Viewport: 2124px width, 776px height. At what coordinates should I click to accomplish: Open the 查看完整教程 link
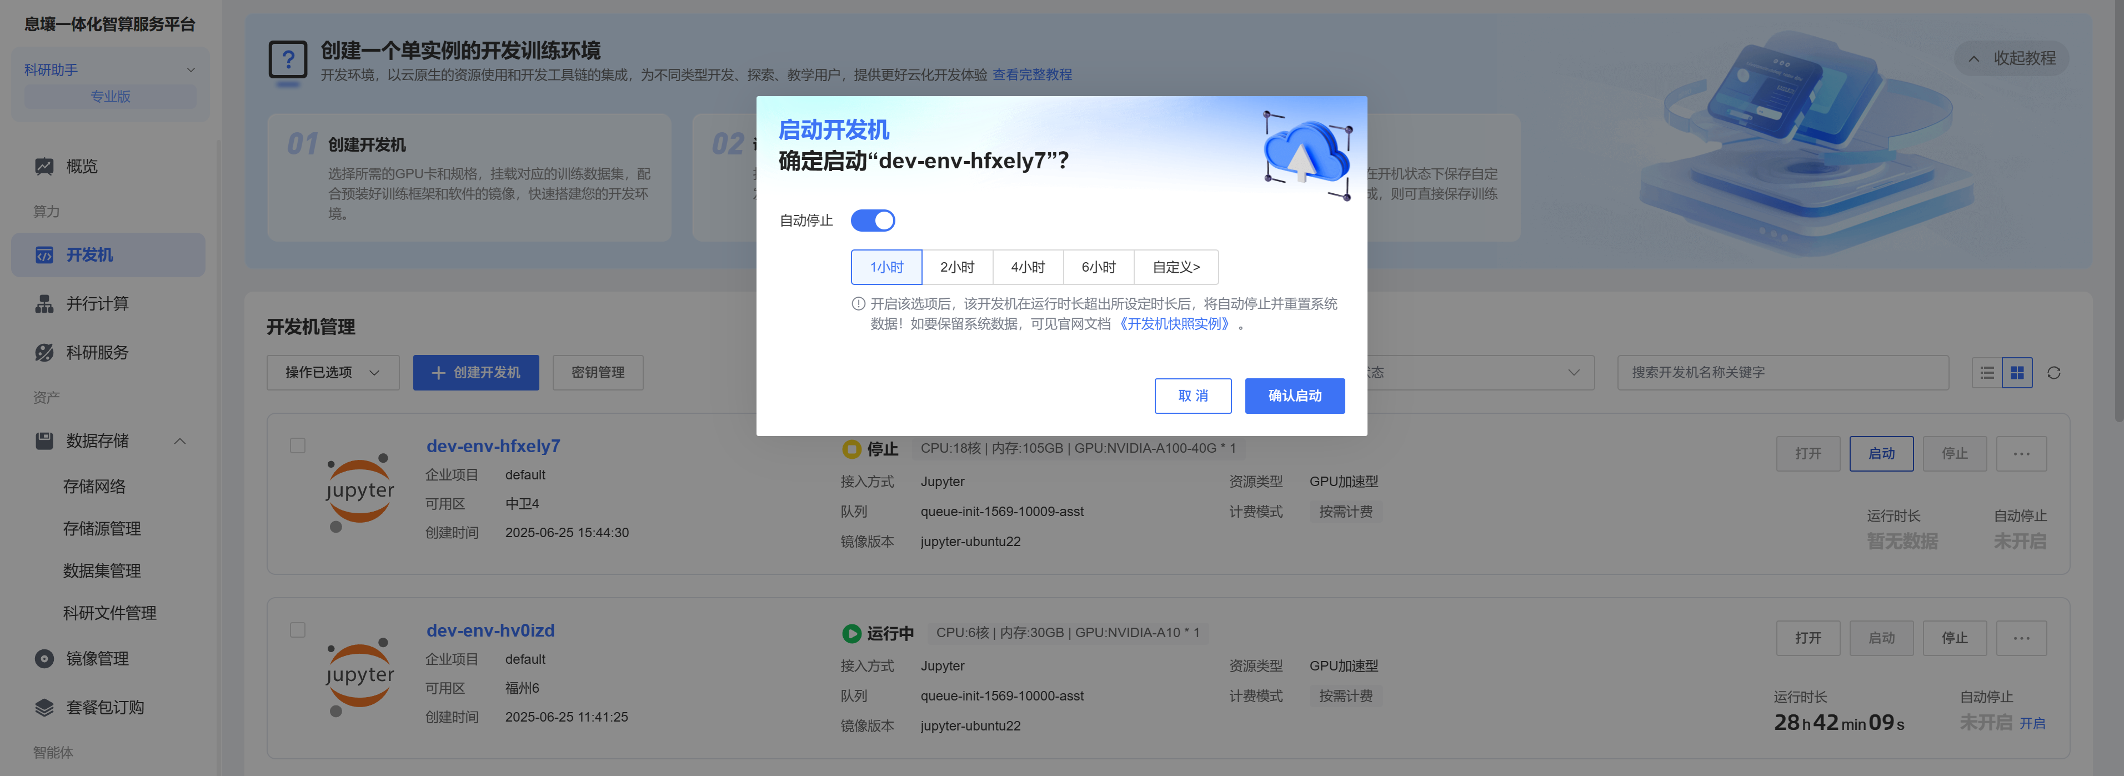(1031, 75)
